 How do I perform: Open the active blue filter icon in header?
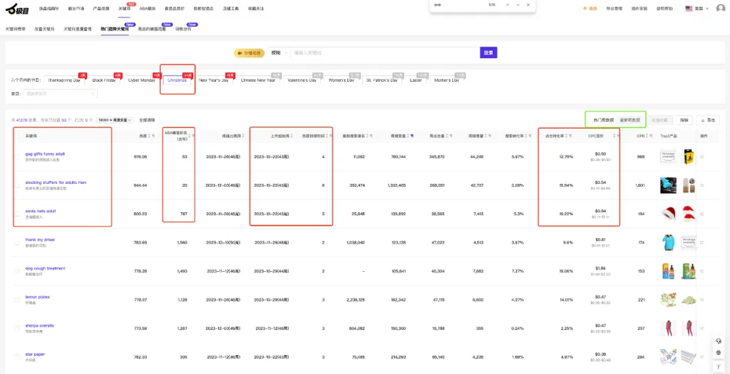(x=412, y=135)
